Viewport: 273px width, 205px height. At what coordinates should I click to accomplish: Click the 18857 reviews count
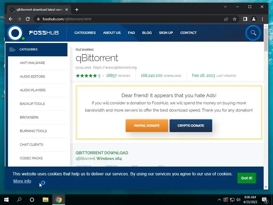point(111,76)
